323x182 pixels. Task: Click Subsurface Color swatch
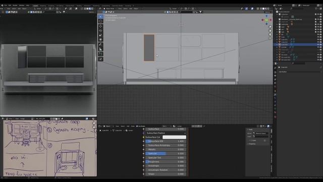(174, 137)
